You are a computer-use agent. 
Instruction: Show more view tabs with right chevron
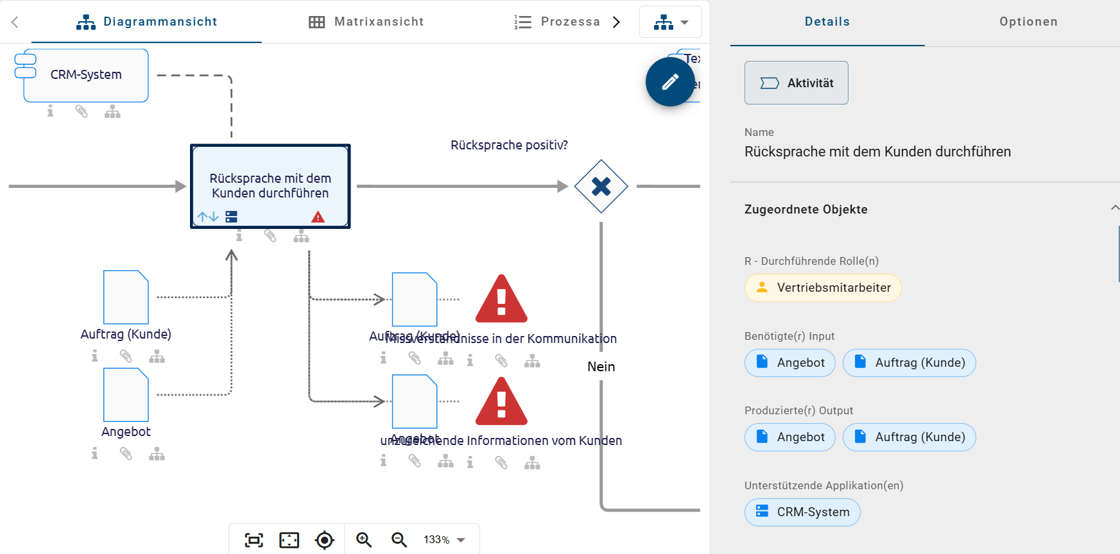tap(617, 22)
